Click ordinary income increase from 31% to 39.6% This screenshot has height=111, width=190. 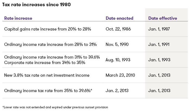click(x=52, y=57)
